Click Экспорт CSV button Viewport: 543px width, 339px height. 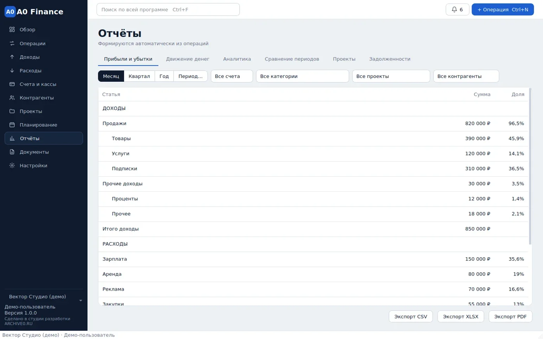(411, 317)
